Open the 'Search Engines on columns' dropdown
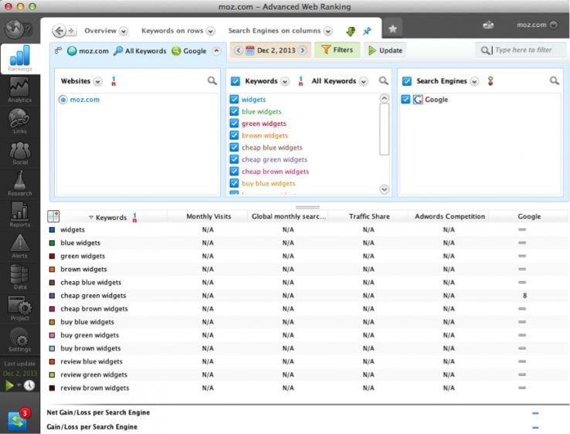The height and width of the screenshot is (434, 570). [328, 32]
